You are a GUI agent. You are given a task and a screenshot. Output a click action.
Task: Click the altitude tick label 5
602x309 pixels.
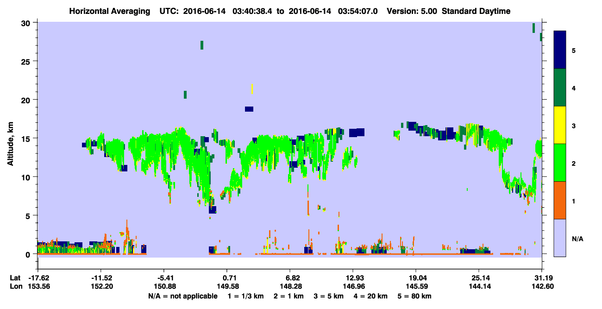28,215
